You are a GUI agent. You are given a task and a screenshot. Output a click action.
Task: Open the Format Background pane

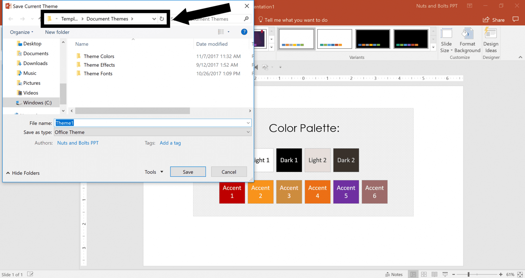pyautogui.click(x=467, y=41)
